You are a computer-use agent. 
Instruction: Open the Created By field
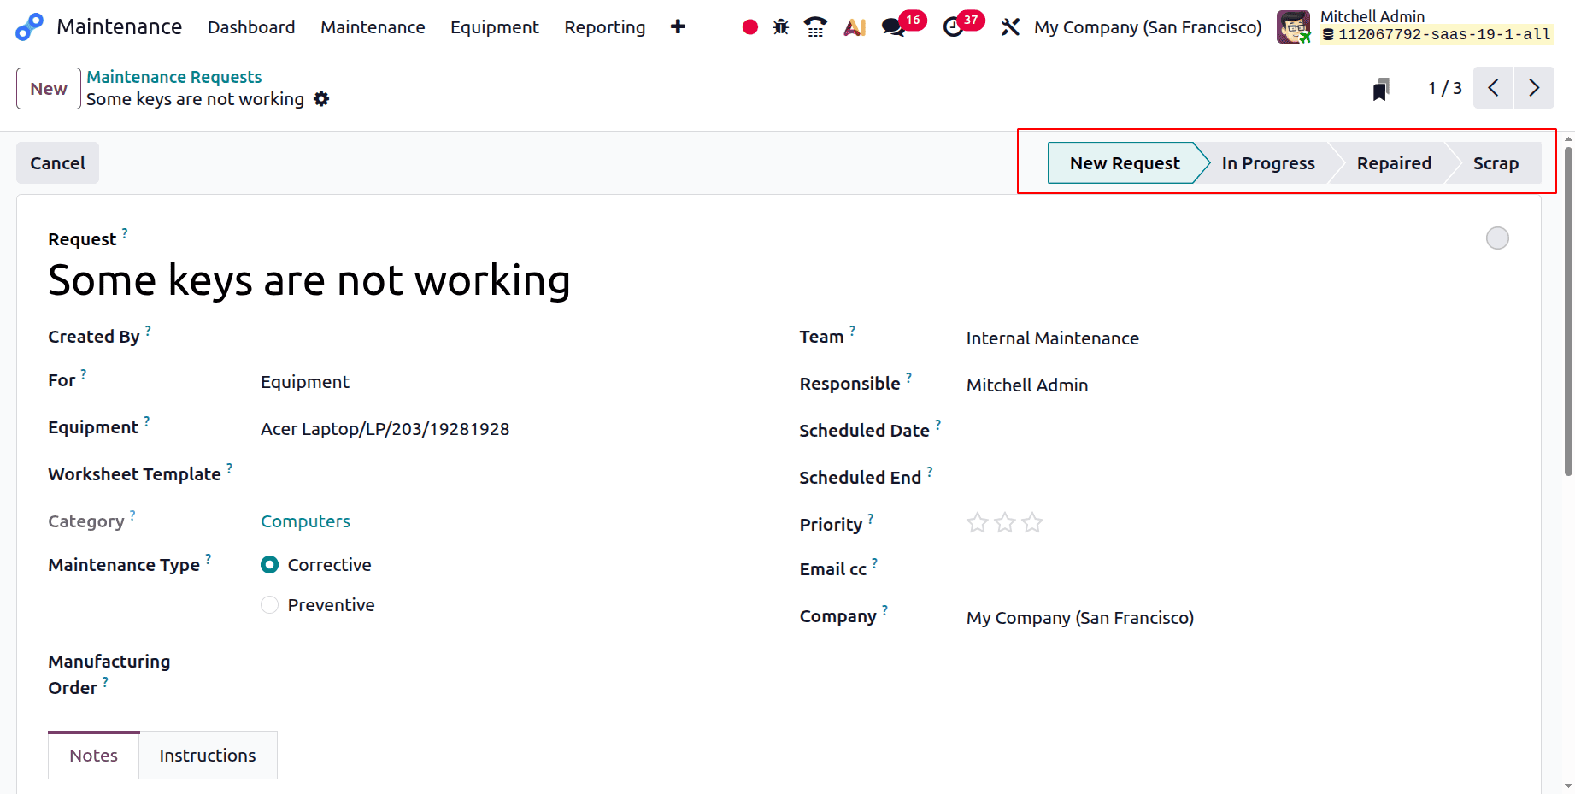point(510,337)
